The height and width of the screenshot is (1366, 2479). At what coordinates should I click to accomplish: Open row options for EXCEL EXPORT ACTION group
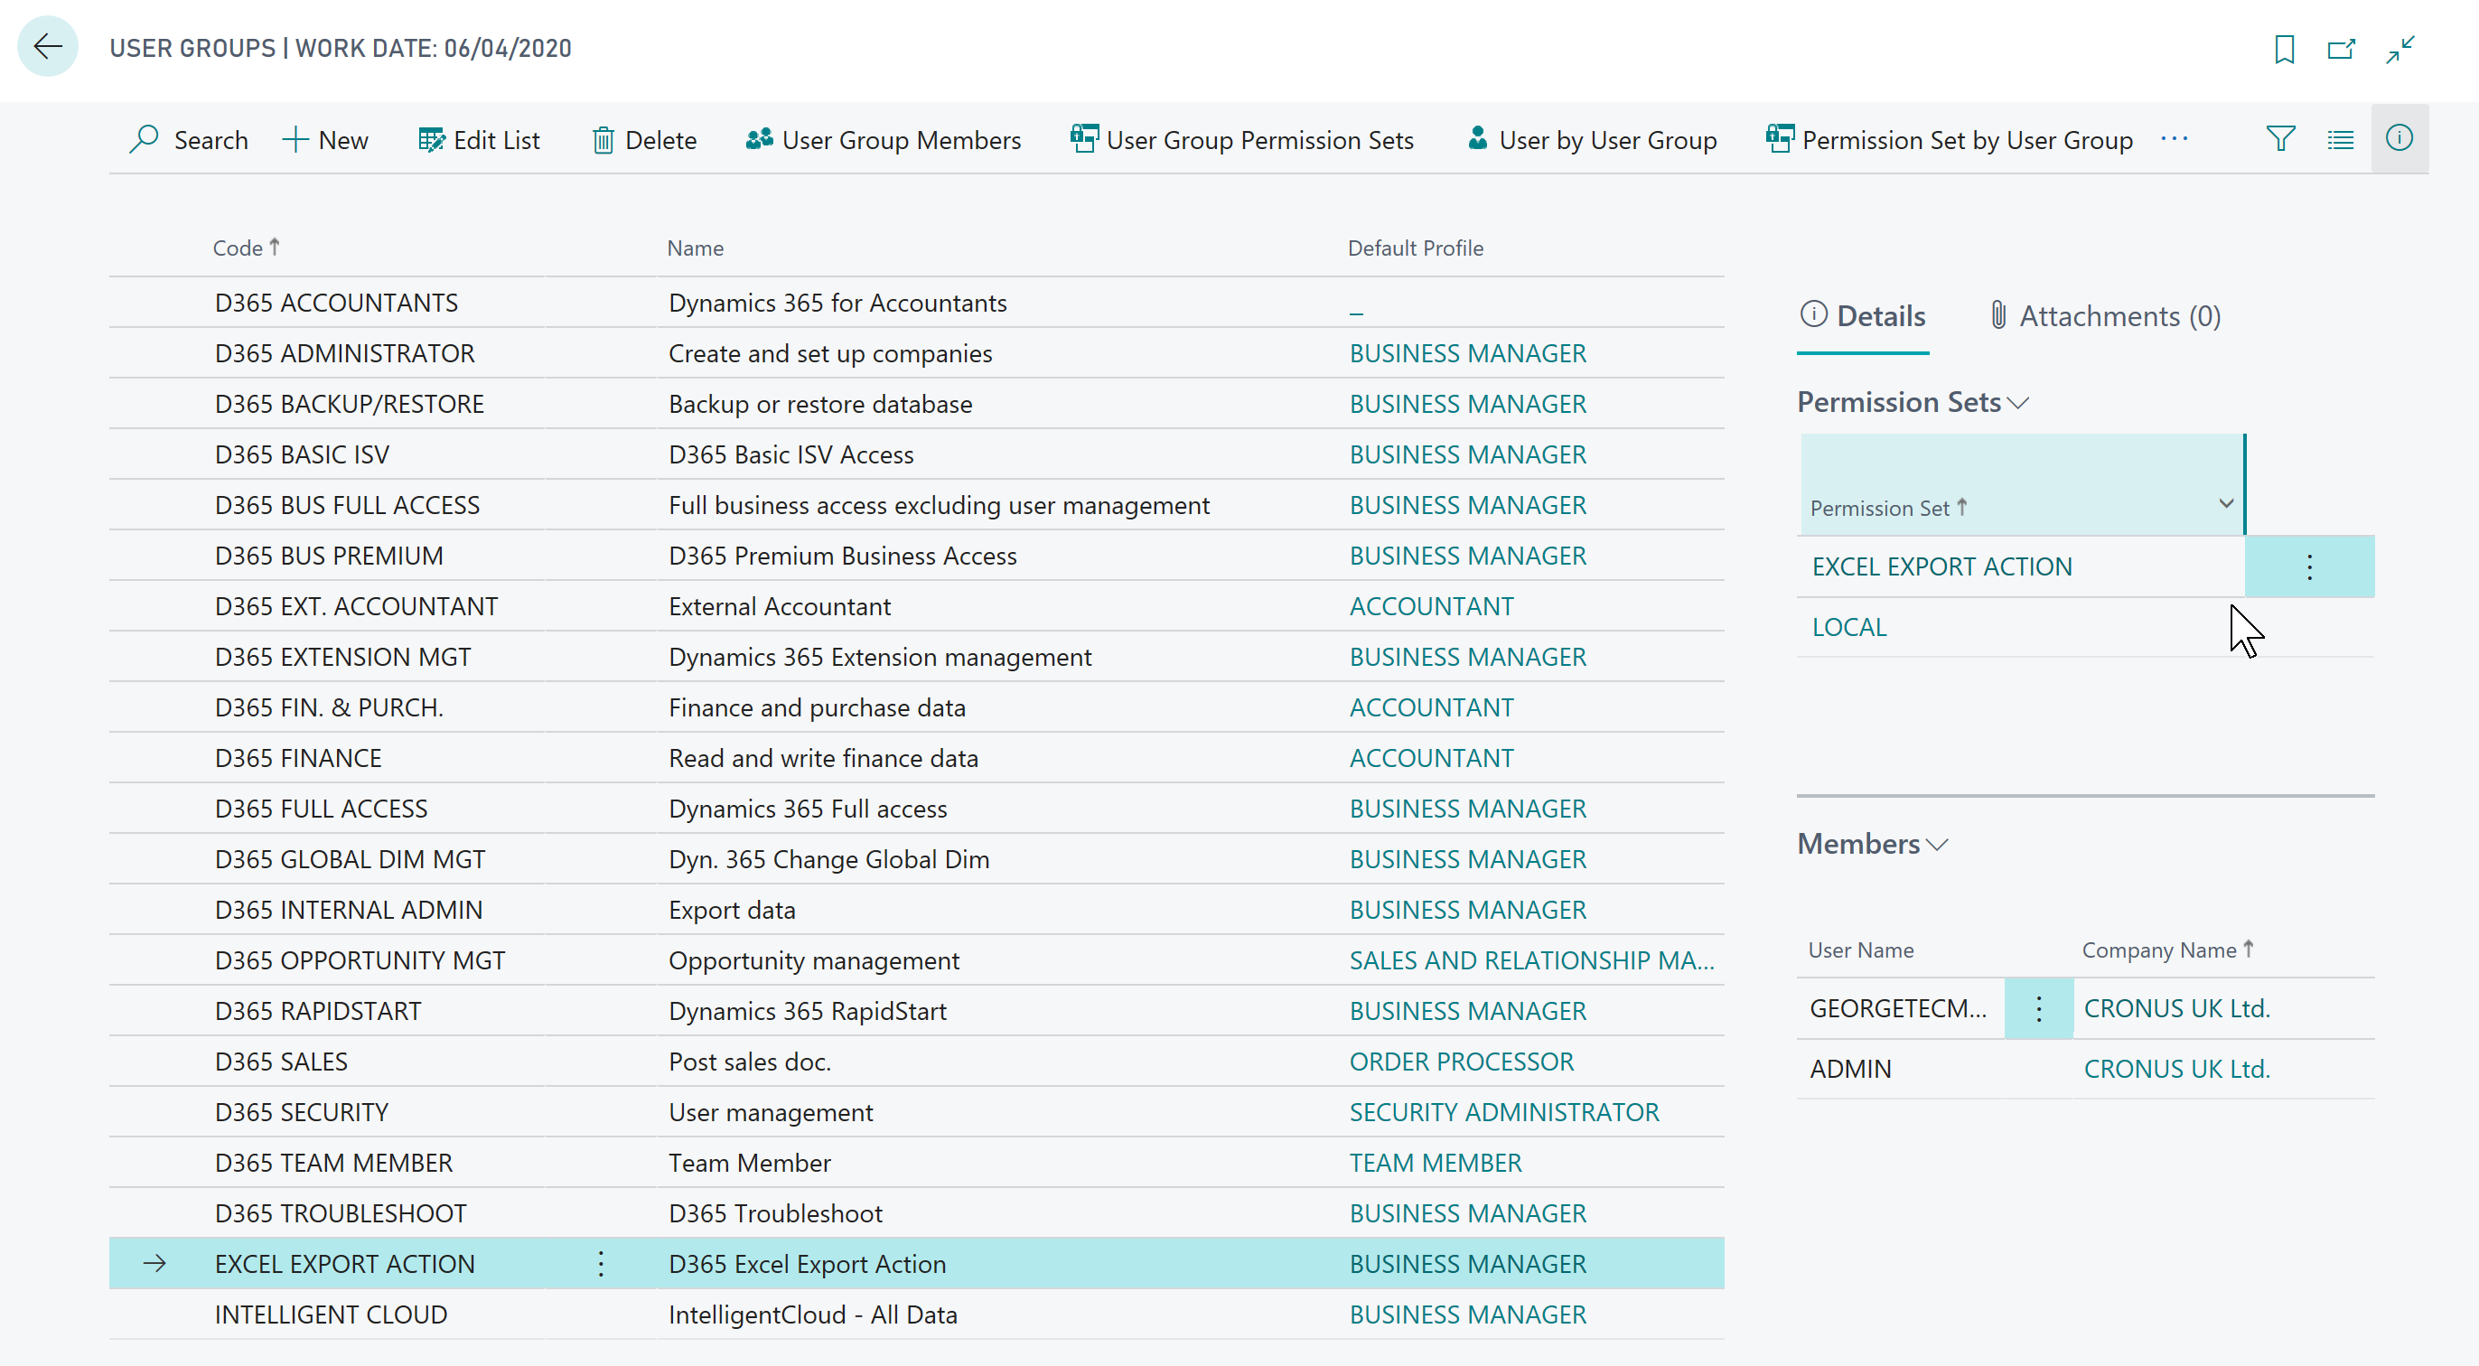point(601,1263)
